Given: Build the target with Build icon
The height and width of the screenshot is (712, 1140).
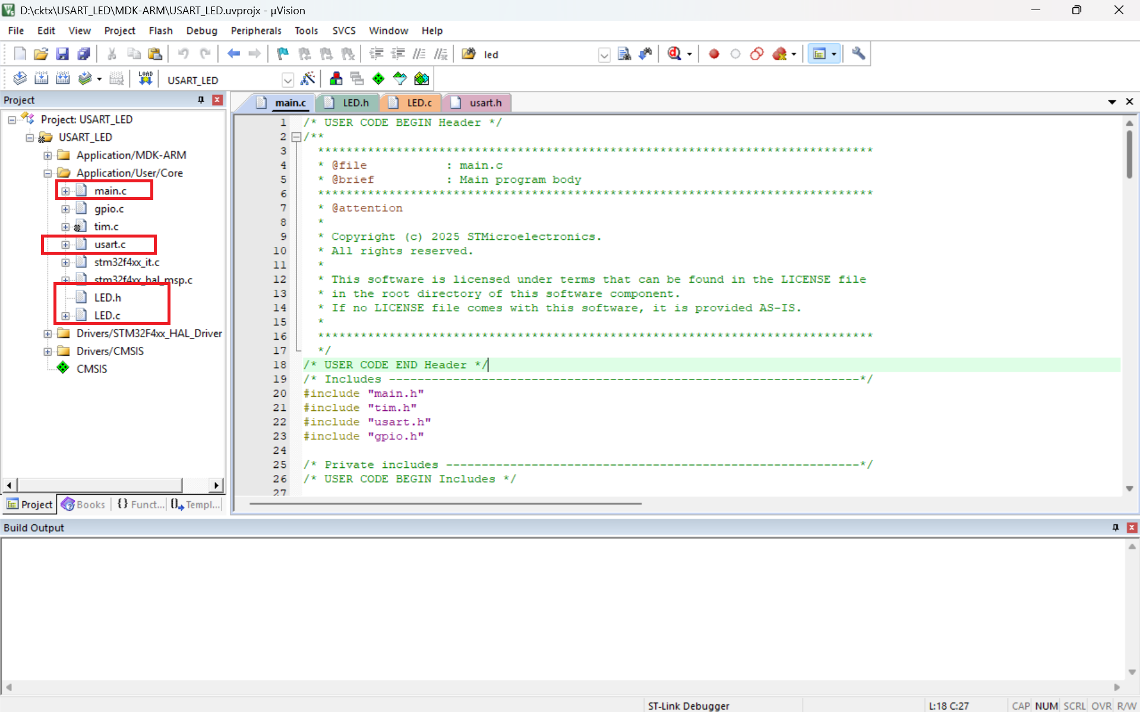Looking at the screenshot, I should (x=41, y=78).
